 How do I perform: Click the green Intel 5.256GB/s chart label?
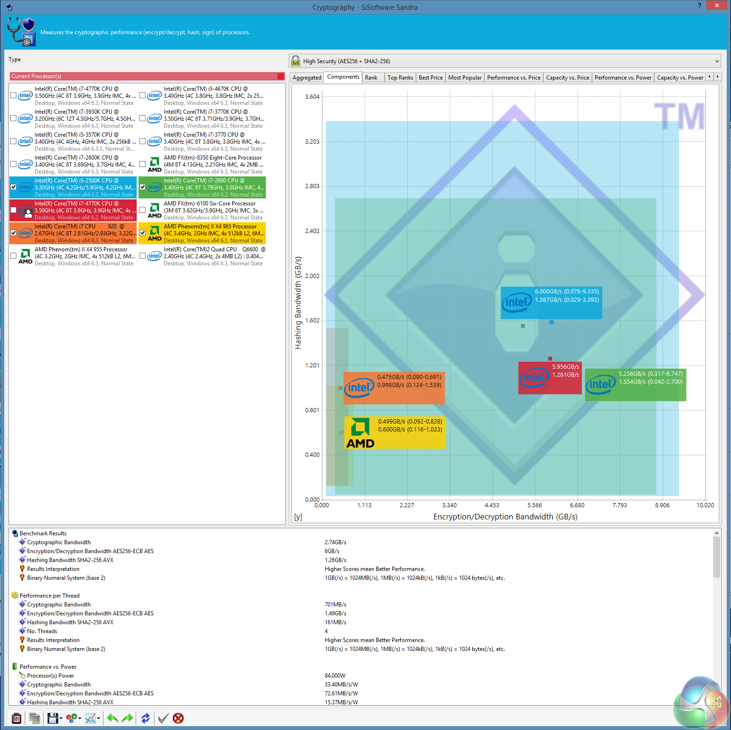(636, 385)
